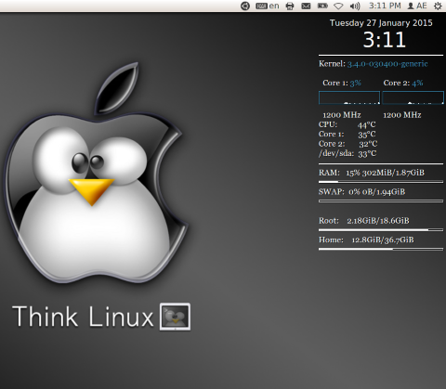Click the 'Core 2: 4%' usage label
This screenshot has height=389, width=446.
pyautogui.click(x=403, y=83)
